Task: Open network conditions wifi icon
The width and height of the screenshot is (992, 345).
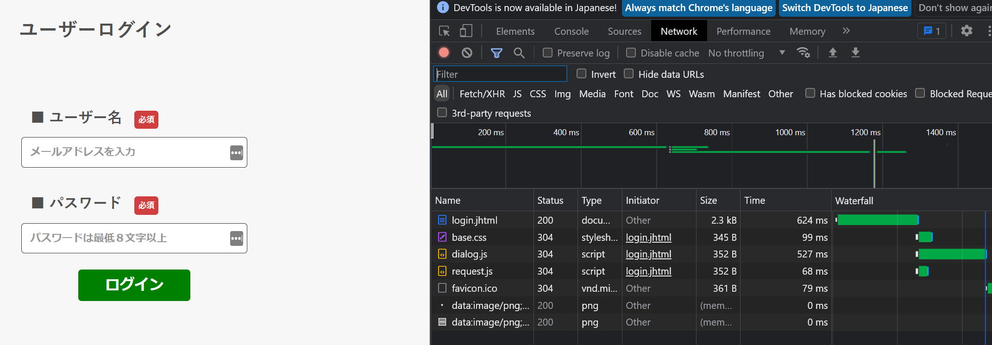Action: tap(803, 53)
